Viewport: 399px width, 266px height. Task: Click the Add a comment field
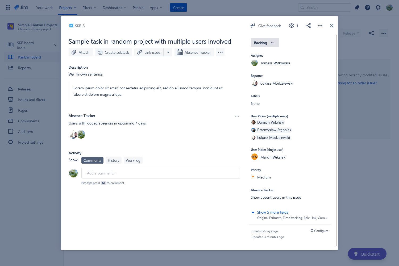[161, 173]
